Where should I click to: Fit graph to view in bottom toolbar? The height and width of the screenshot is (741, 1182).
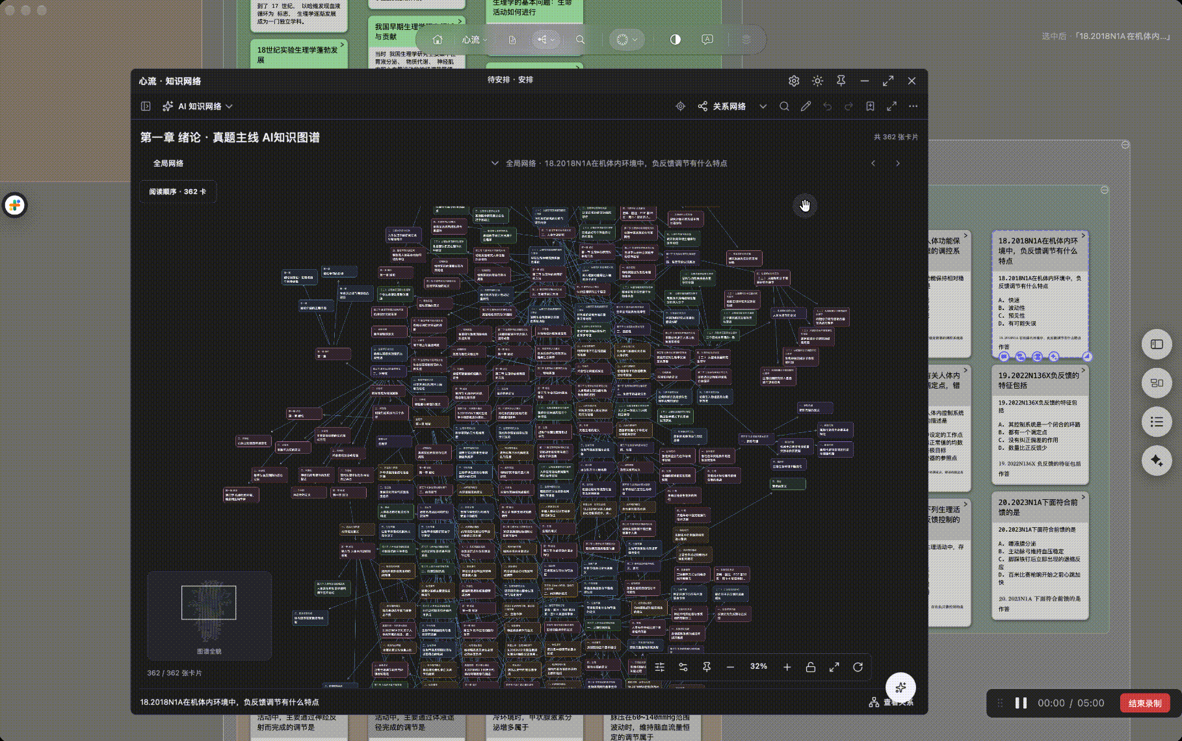[x=834, y=667]
